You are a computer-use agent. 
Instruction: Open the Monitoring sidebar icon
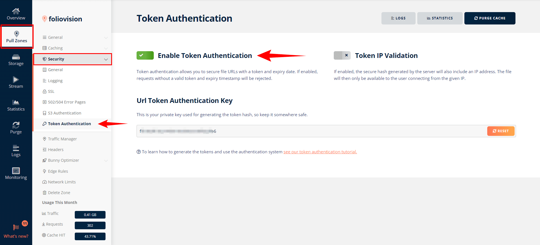tap(16, 170)
